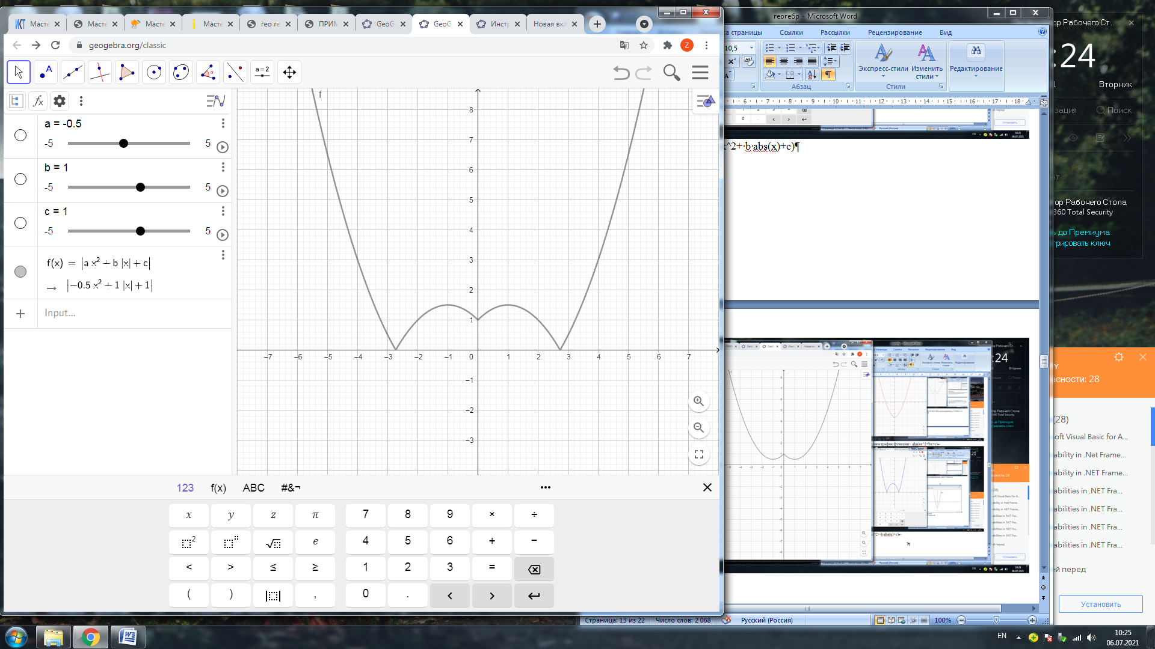Screen dimensions: 1155x649
Task: Select the Ellipse tool
Action: point(181,72)
